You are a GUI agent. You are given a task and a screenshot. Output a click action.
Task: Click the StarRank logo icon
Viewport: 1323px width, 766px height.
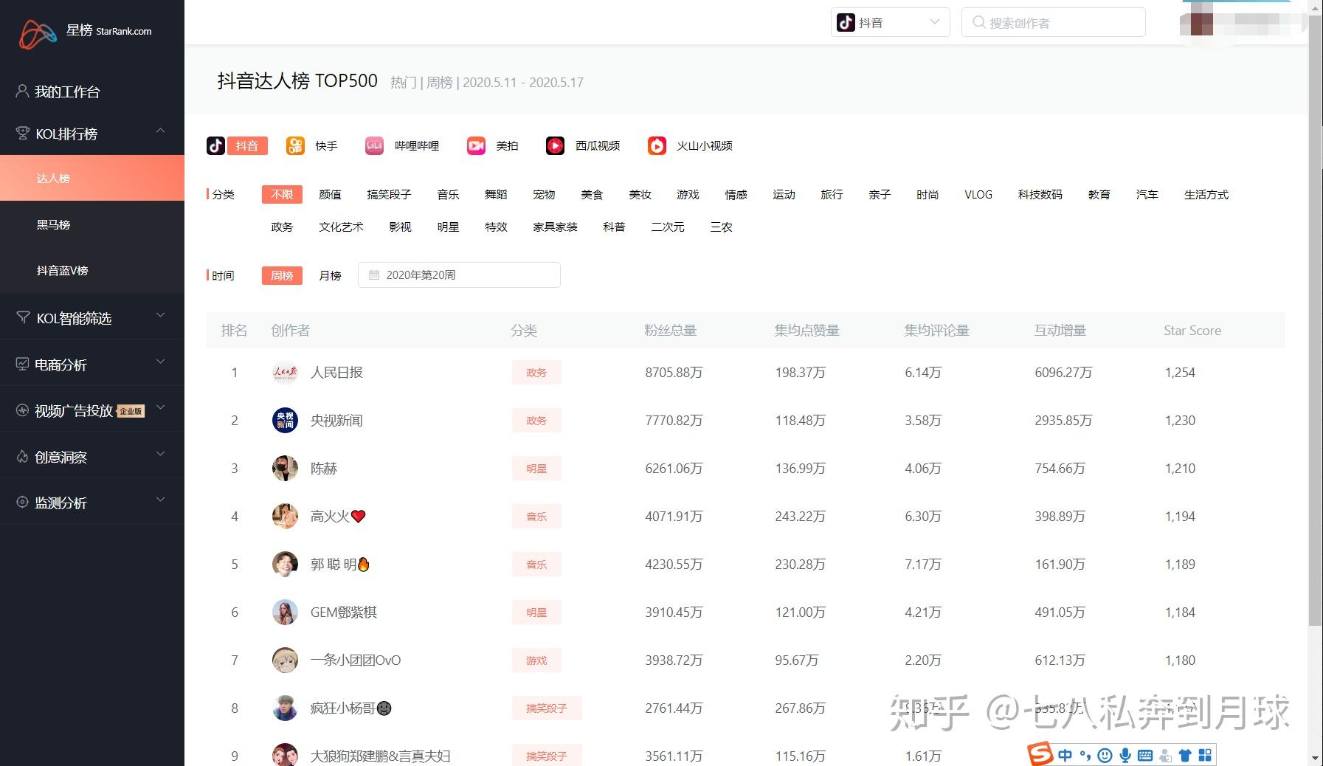pyautogui.click(x=38, y=33)
